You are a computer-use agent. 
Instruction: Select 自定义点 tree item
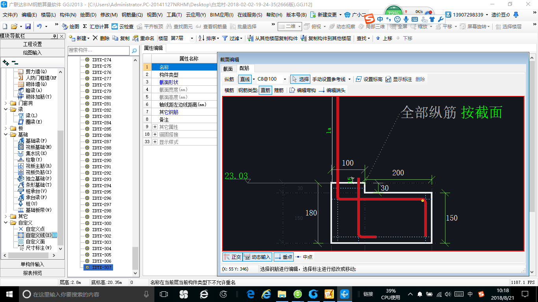[x=32, y=229]
